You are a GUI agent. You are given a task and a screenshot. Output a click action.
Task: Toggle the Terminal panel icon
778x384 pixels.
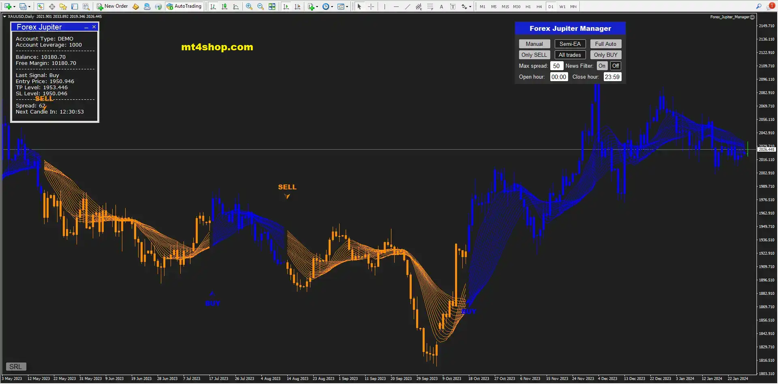click(x=75, y=6)
